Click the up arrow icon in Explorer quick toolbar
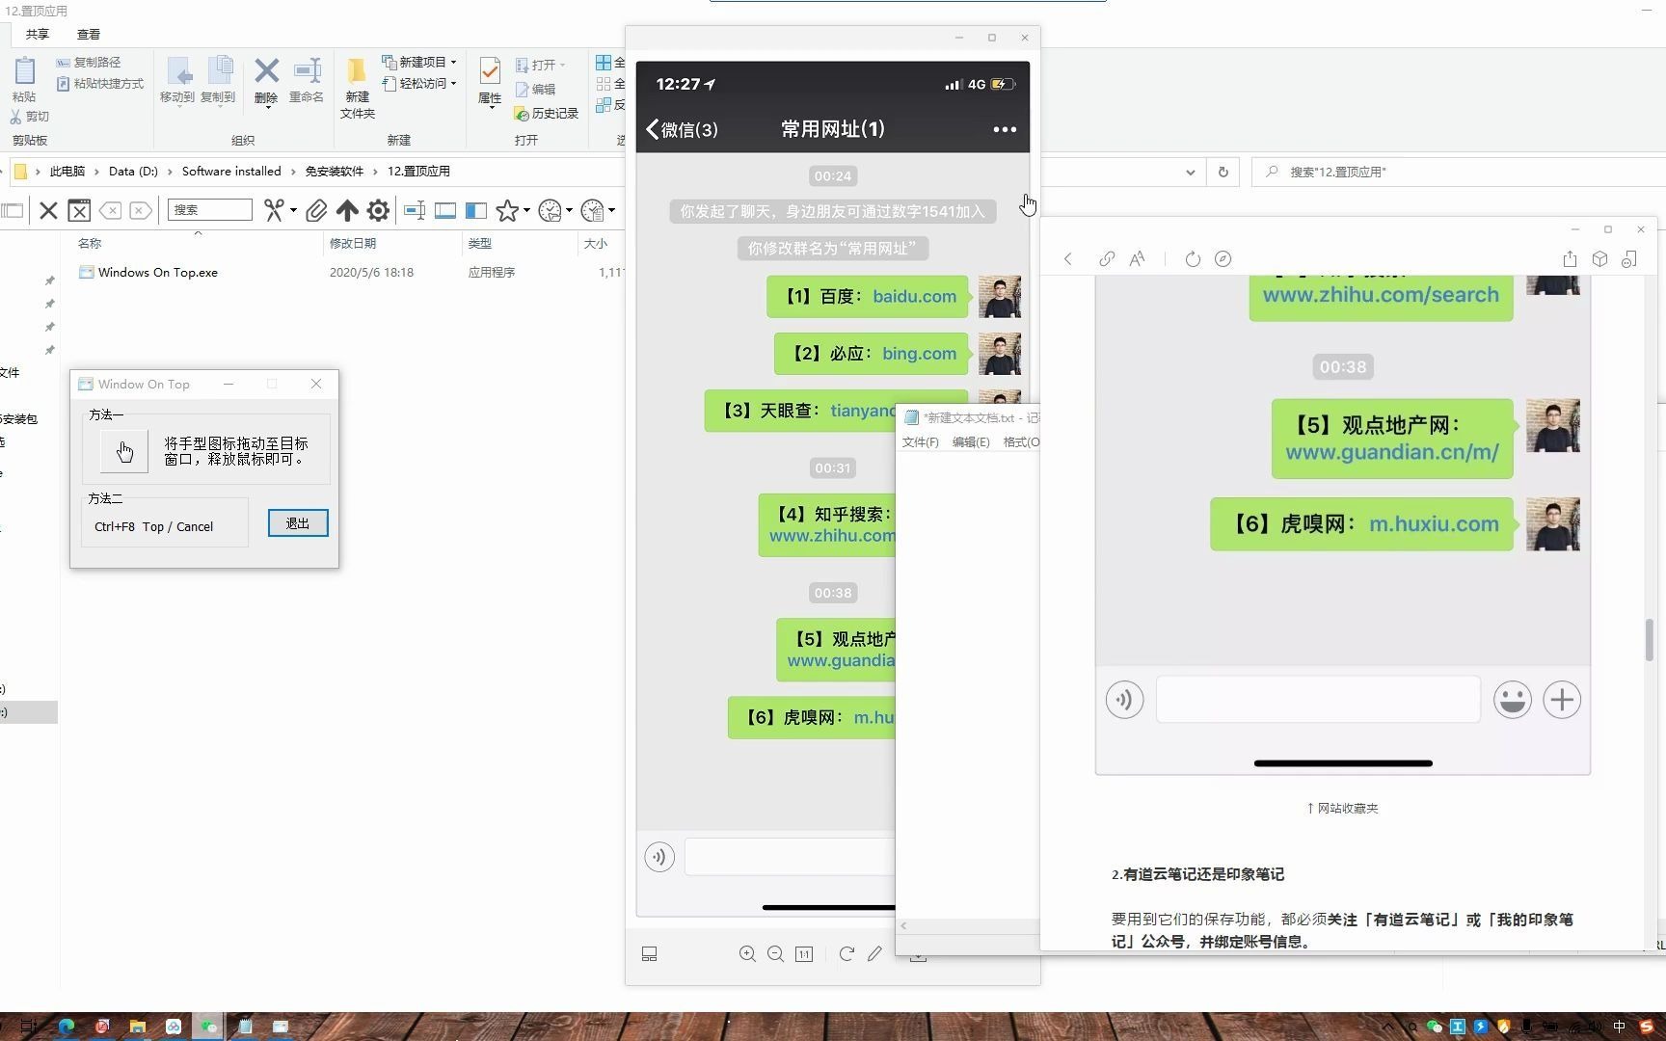This screenshot has height=1041, width=1666. pyautogui.click(x=347, y=210)
